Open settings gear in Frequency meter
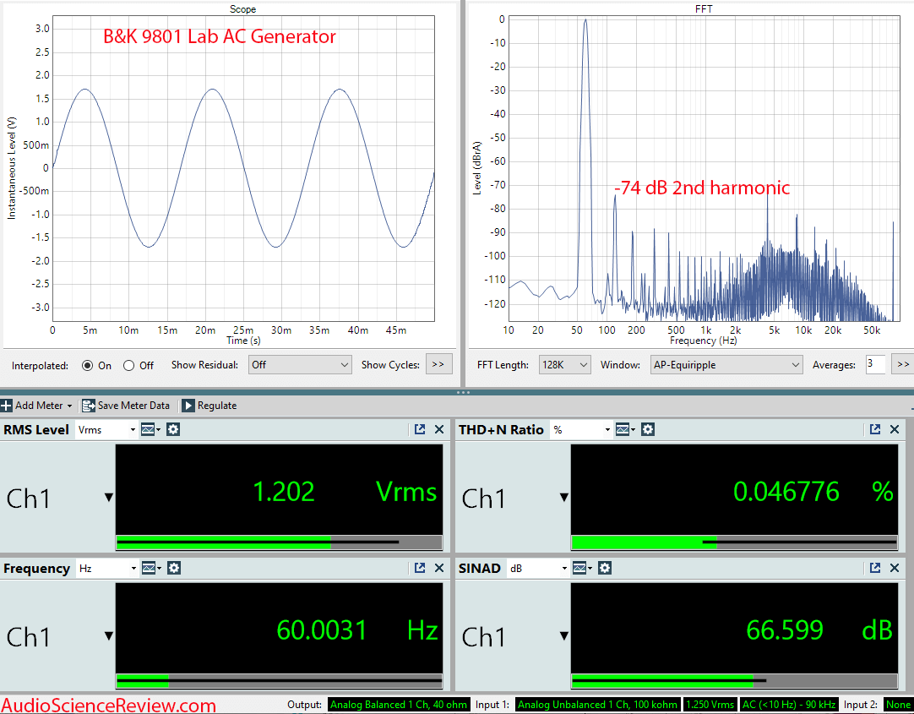 pos(174,568)
